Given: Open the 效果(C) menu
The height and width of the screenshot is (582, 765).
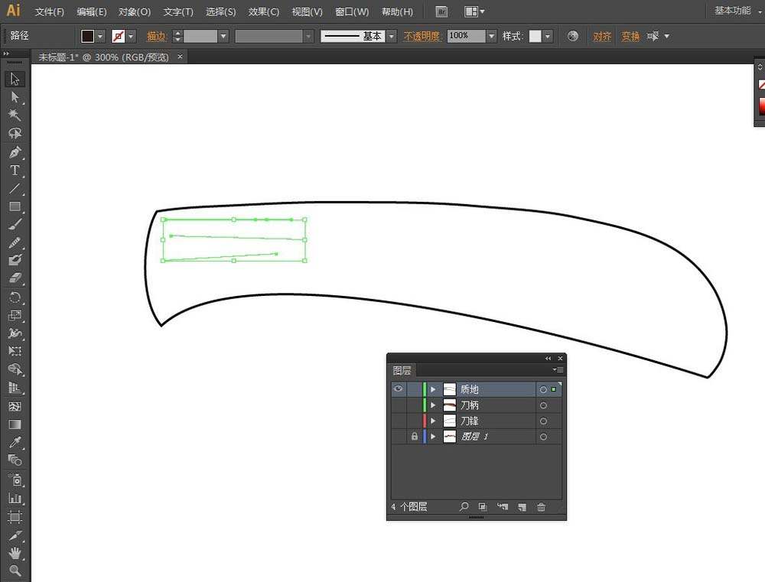Looking at the screenshot, I should (263, 11).
